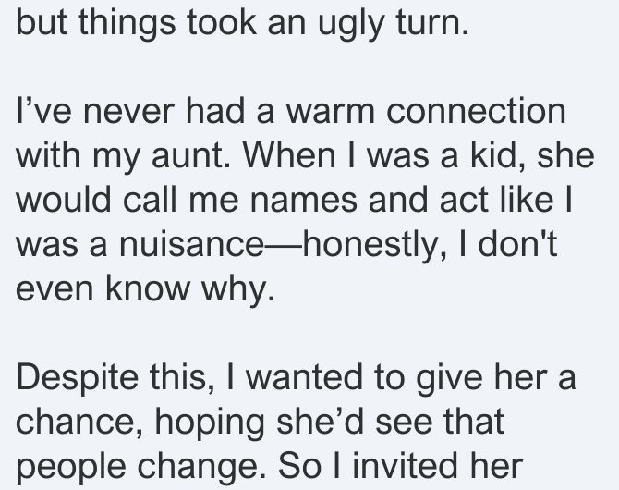Click the word 'honestly' after the dash
This screenshot has width=619, height=490.
point(370,246)
